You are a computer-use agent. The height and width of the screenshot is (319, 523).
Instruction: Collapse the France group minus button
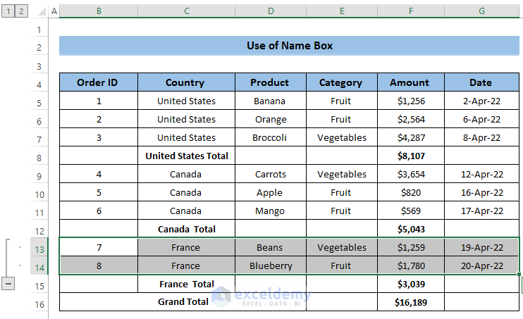[8, 283]
